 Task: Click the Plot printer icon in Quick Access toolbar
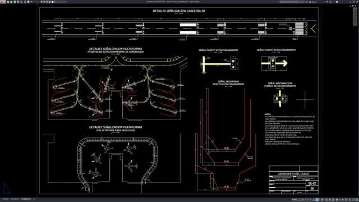click(x=29, y=2)
